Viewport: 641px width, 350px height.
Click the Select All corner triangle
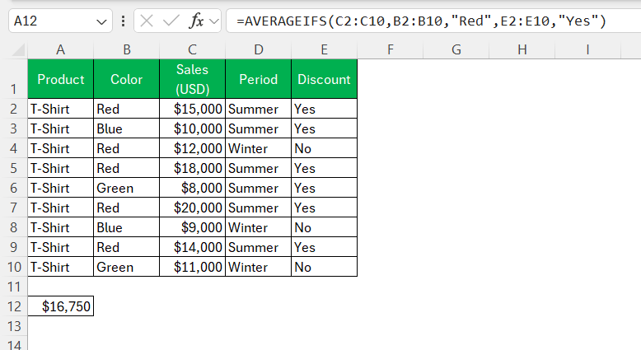coord(18,50)
